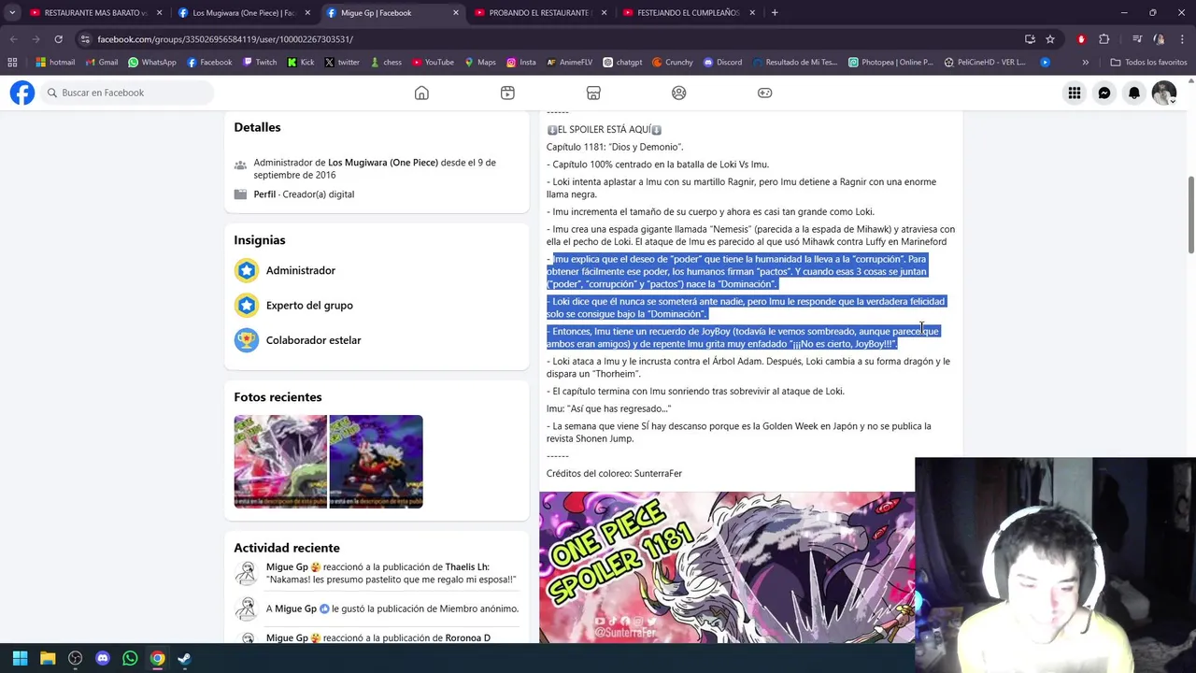Close the Migue Gp Facebook tab
Screen dimensions: 1196x673
click(x=456, y=13)
